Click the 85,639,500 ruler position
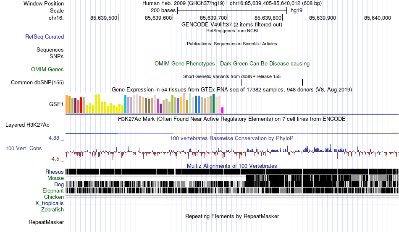This screenshot has height=232, width=399. 104,18
